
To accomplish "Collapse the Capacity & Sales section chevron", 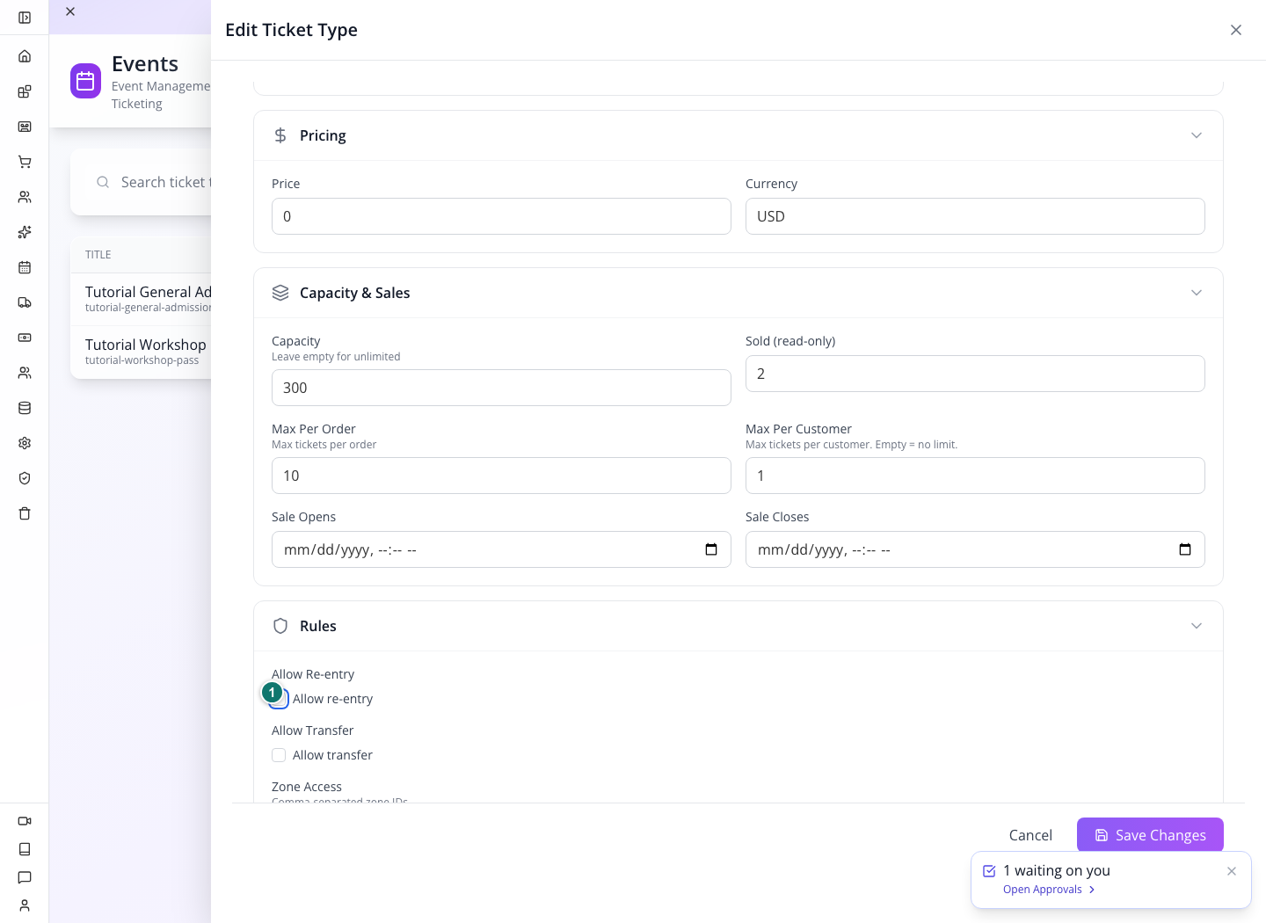I will 1197,293.
